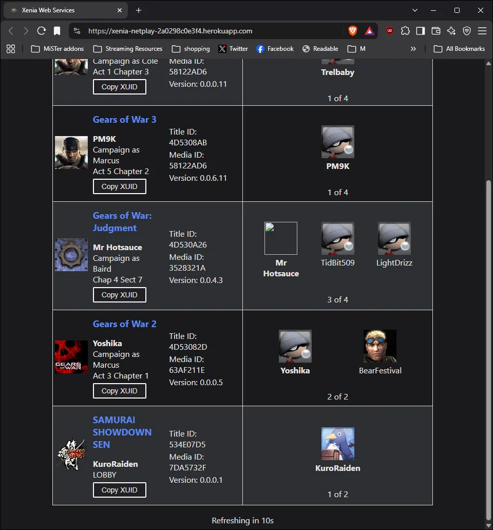This screenshot has height=530, width=493.
Task: Toggle the browser sidebar panel icon
Action: [421, 31]
